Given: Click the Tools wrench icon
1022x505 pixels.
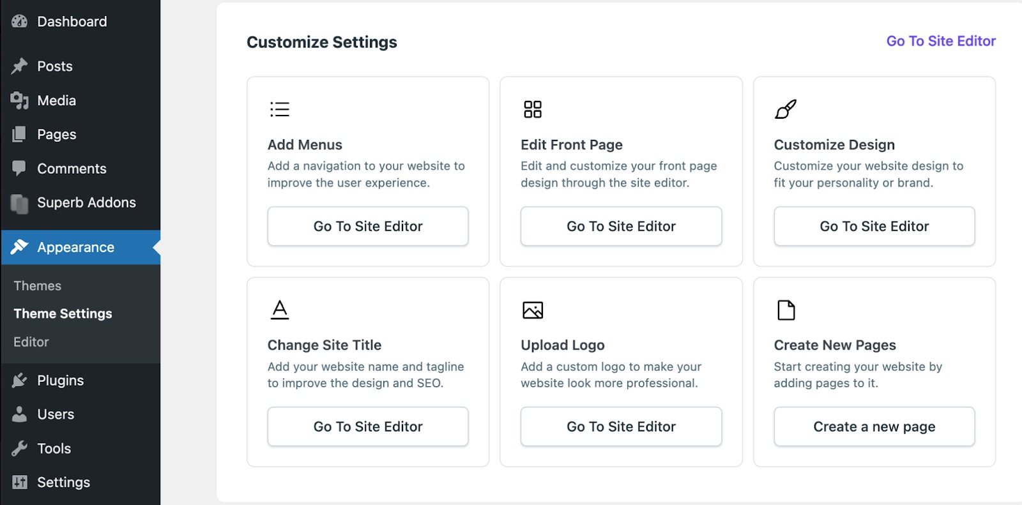Looking at the screenshot, I should (20, 448).
